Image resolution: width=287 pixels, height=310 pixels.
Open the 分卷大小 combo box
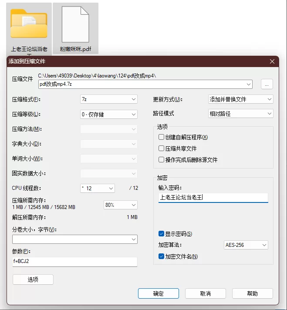[75, 239]
